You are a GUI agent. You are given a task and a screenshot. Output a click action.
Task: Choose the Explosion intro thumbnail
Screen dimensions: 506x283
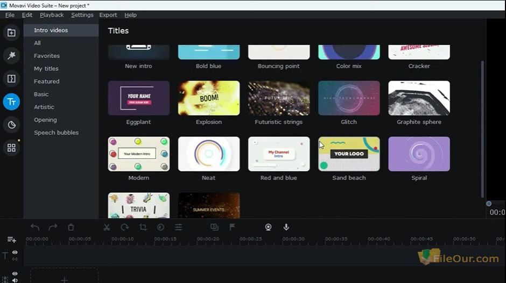(209, 98)
